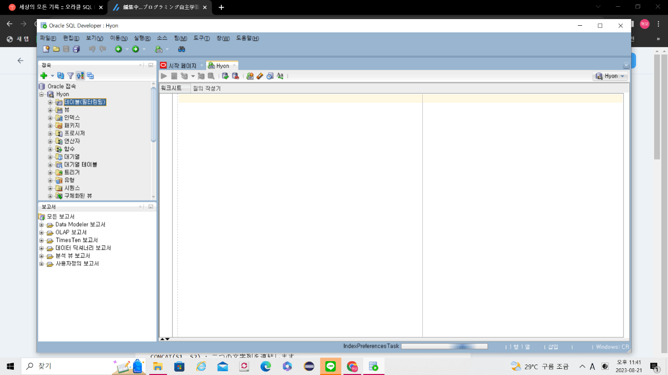Select the 프로시저 tree item
Screen dimensions: 668x375
click(x=74, y=133)
